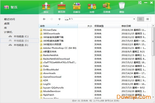Click the vertical scrollbar thumb of file list
Screen dimensions: 155x103
[153, 41]
